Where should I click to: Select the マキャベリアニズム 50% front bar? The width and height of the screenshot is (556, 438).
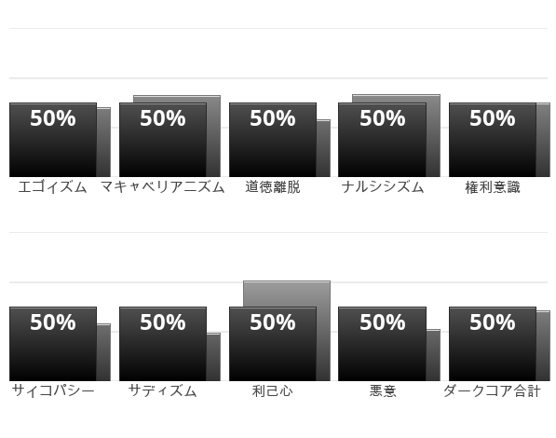pos(163,140)
